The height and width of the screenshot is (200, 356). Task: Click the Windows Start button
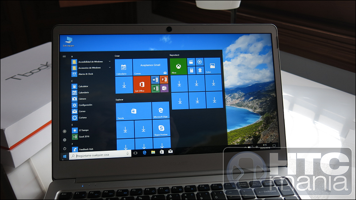click(x=64, y=157)
